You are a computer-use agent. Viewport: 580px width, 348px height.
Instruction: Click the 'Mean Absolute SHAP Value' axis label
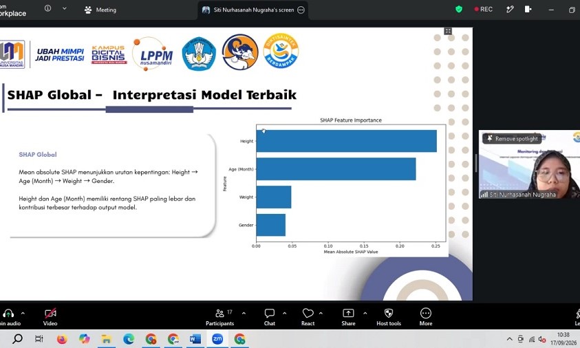pyautogui.click(x=351, y=252)
